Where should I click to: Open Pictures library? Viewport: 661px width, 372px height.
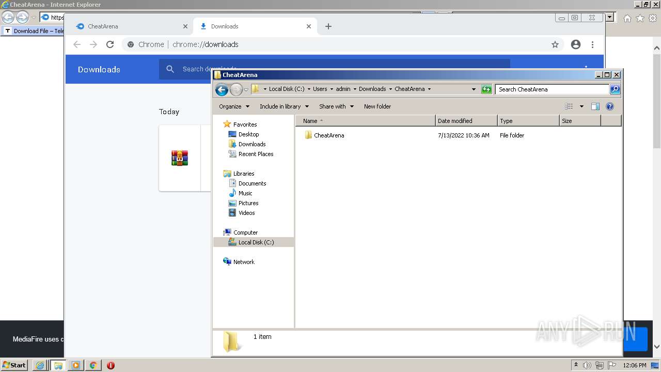[x=248, y=203]
